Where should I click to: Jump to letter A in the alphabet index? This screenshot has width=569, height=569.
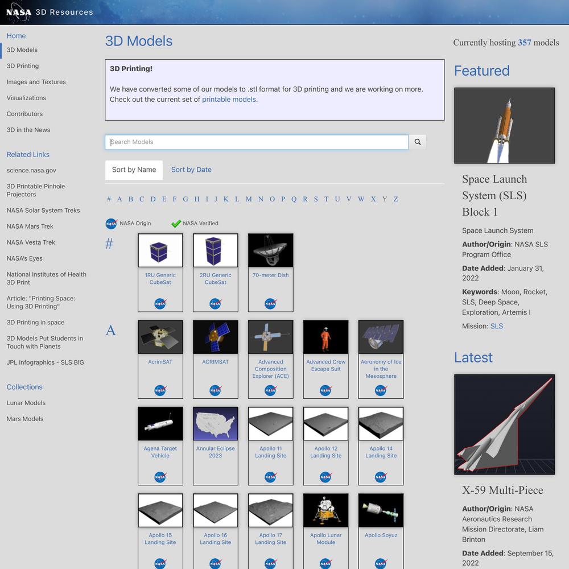[119, 199]
